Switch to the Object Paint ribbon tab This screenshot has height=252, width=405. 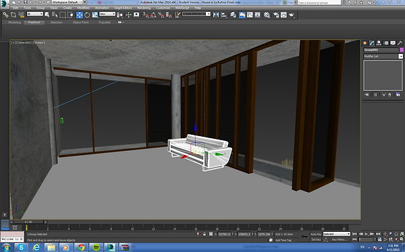[80, 22]
